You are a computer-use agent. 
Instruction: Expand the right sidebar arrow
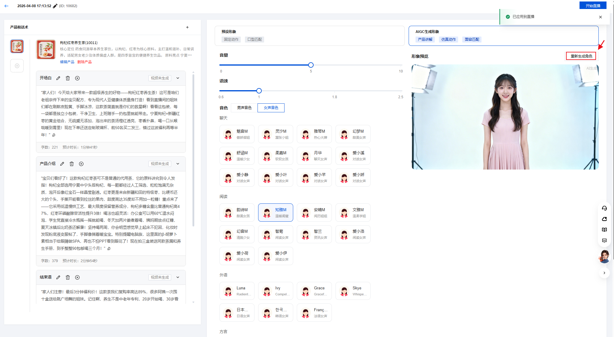(604, 273)
